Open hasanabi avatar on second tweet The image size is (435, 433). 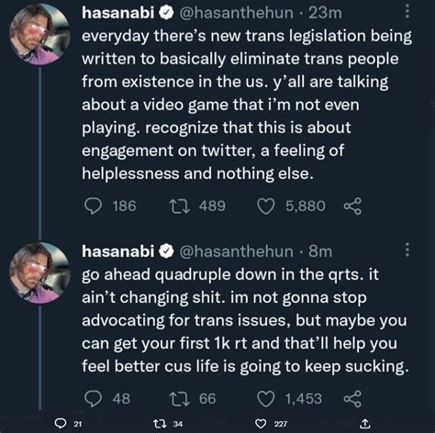[x=39, y=272]
